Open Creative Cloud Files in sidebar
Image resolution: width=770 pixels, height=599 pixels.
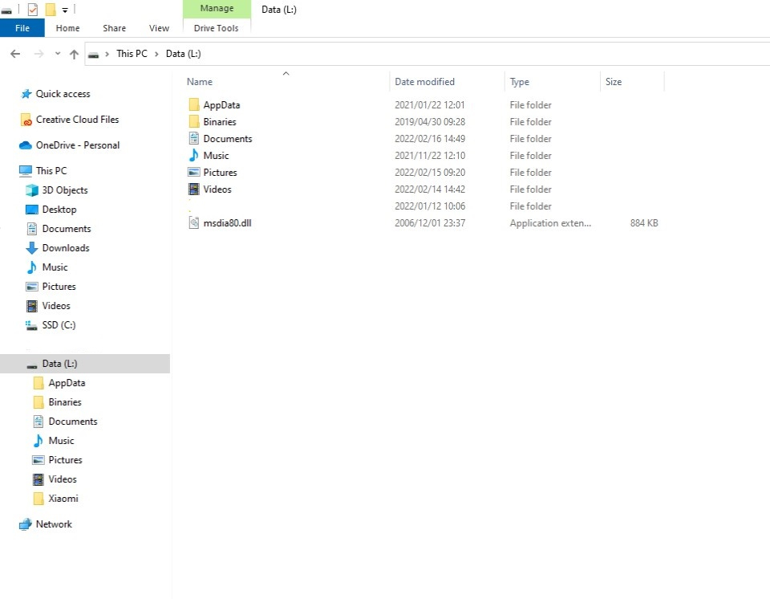pyautogui.click(x=77, y=120)
